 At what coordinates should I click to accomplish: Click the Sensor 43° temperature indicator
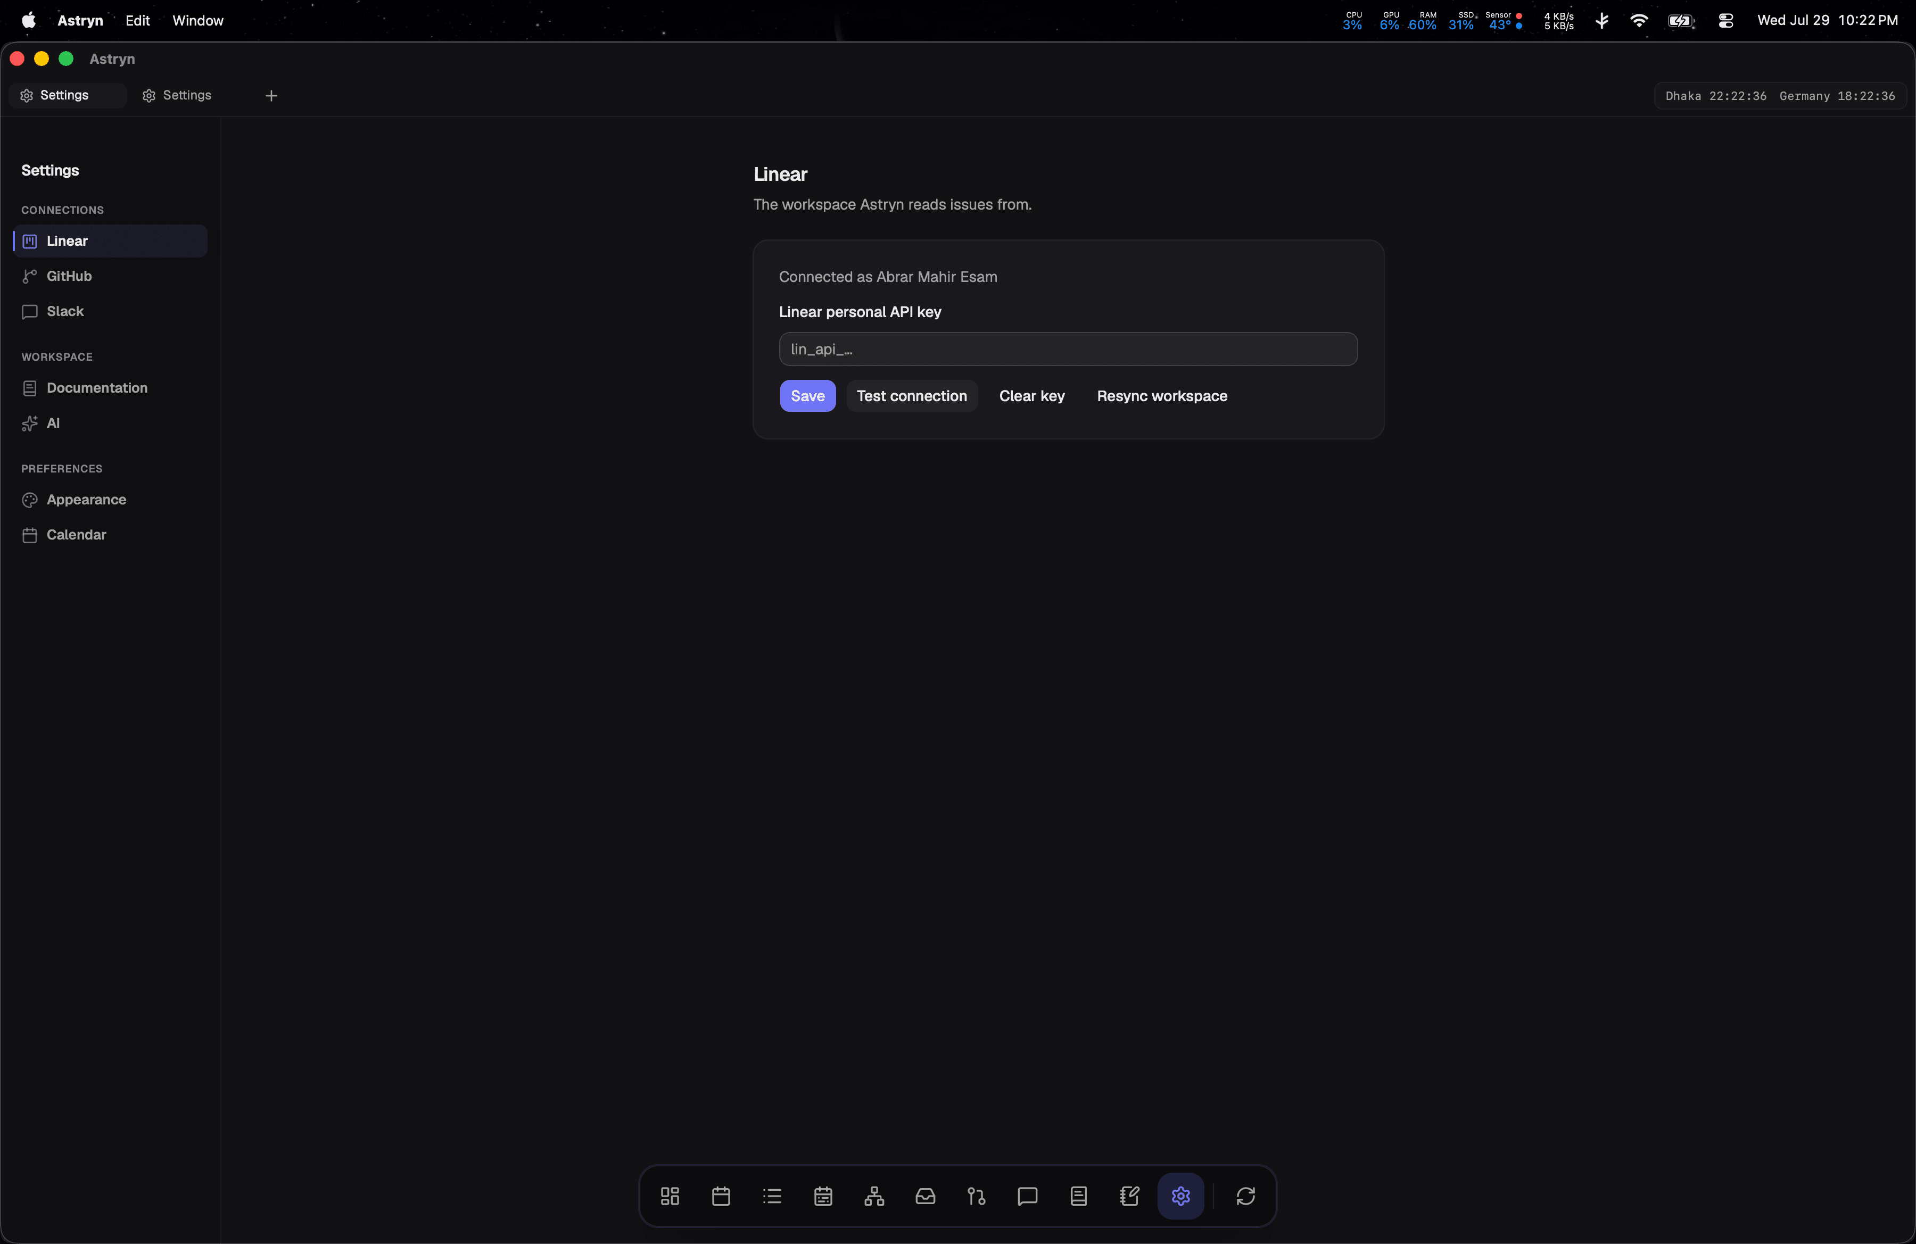coord(1503,21)
